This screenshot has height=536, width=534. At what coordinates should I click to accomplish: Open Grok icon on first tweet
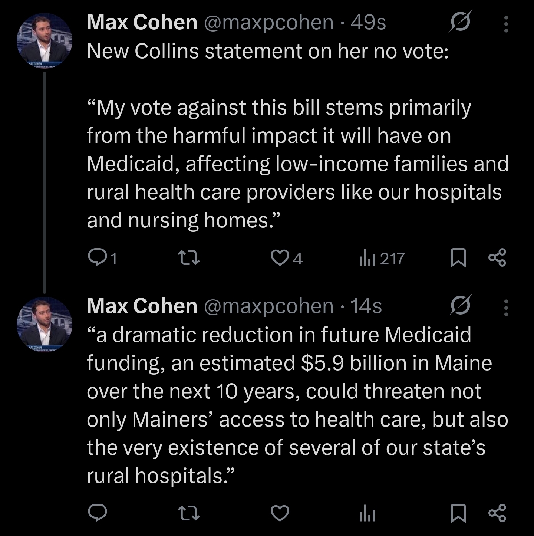tap(460, 22)
